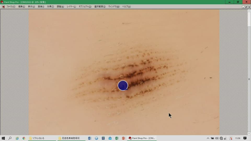Open the 画像(I) menu
This screenshot has height=141, width=251.
(41, 7)
